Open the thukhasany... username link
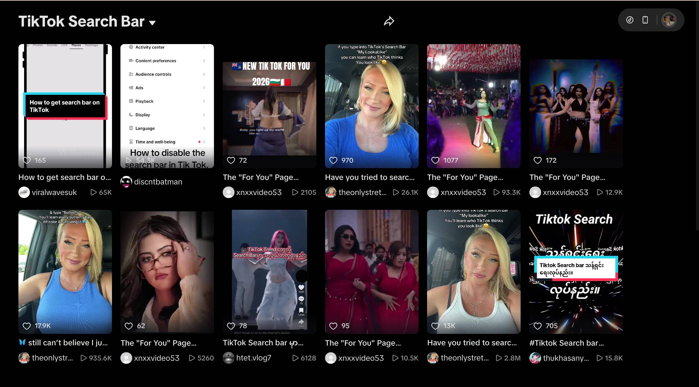Screen dimensions: 699x387 [x=566, y=358]
